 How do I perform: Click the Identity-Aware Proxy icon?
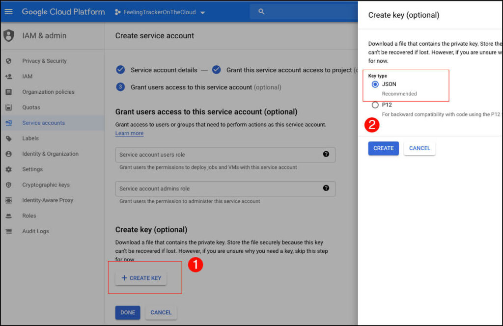coord(9,200)
